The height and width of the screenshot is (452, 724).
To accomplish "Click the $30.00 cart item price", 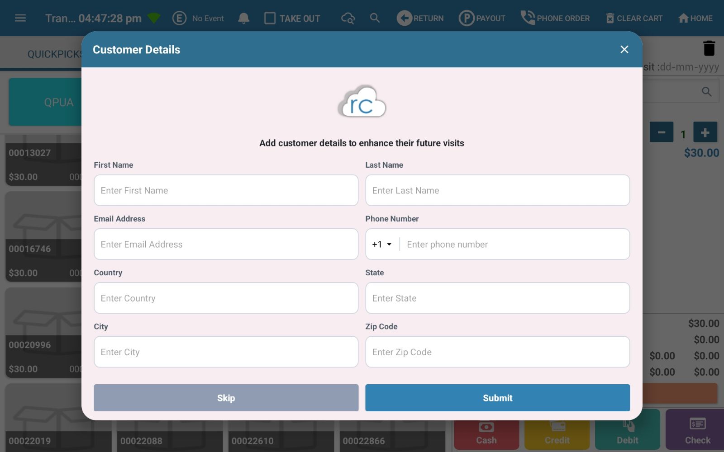I will point(701,153).
